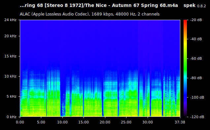Click the '-80 dB' scale label

click(x=196, y=78)
